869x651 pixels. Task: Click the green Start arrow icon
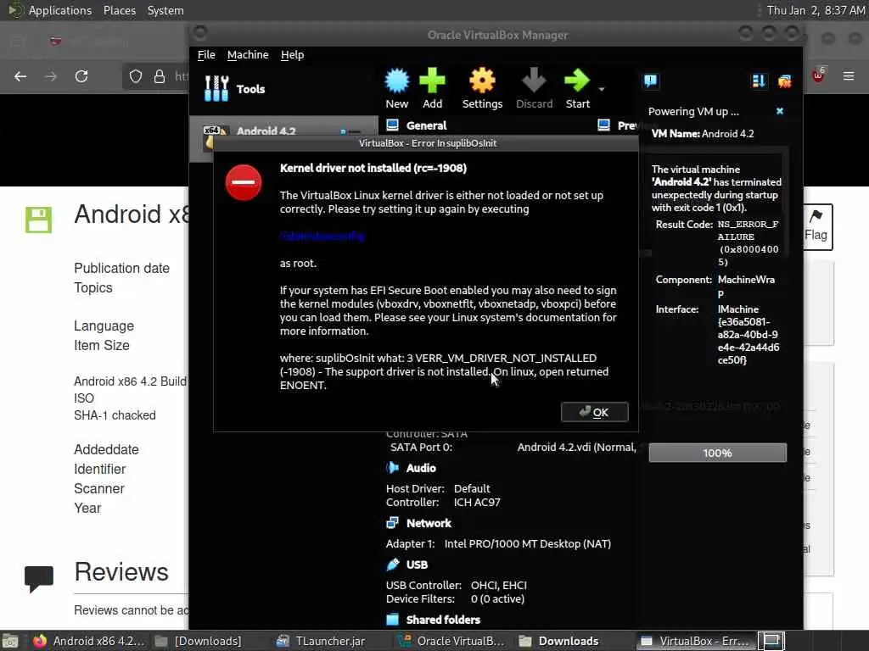tap(577, 81)
